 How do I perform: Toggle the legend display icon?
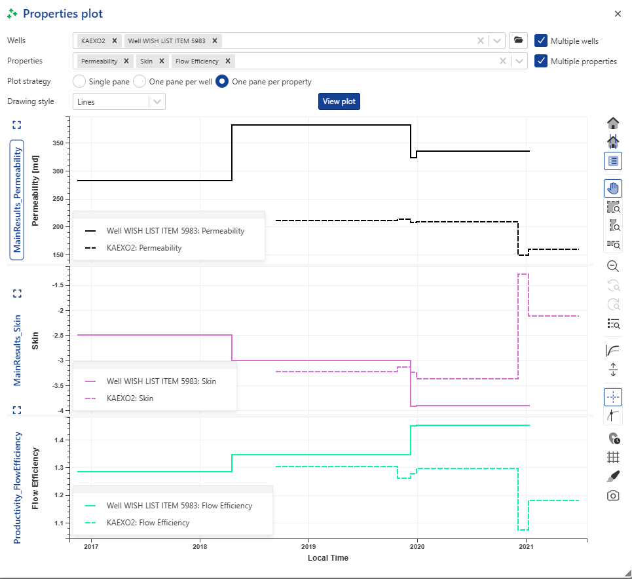613,160
